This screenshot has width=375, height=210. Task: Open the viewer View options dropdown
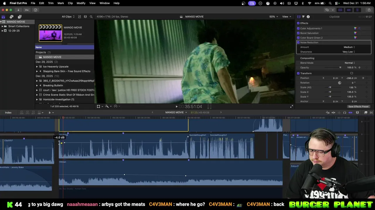(286, 17)
